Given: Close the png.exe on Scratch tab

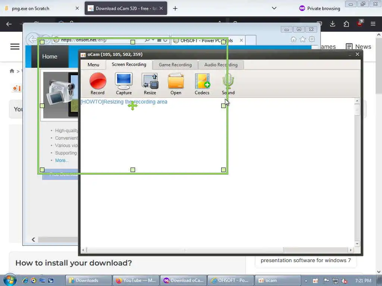Looking at the screenshot, I should pyautogui.click(x=77, y=8).
